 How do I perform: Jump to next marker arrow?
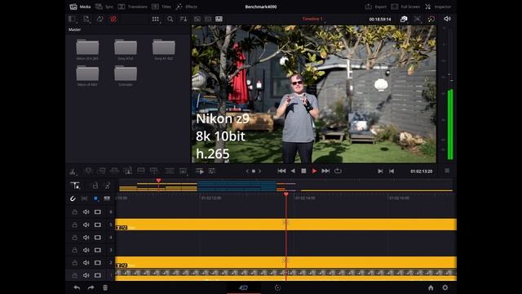(x=259, y=171)
